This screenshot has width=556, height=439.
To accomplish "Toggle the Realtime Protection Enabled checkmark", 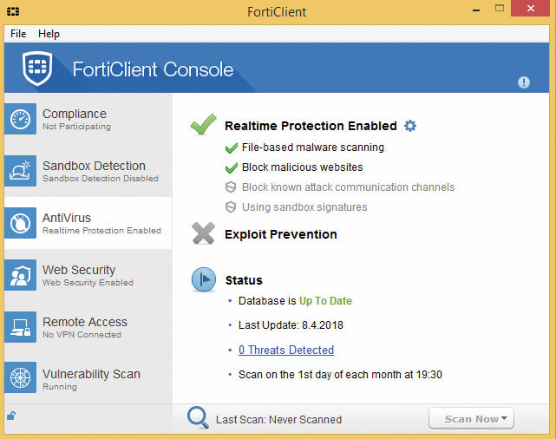I will [x=203, y=124].
